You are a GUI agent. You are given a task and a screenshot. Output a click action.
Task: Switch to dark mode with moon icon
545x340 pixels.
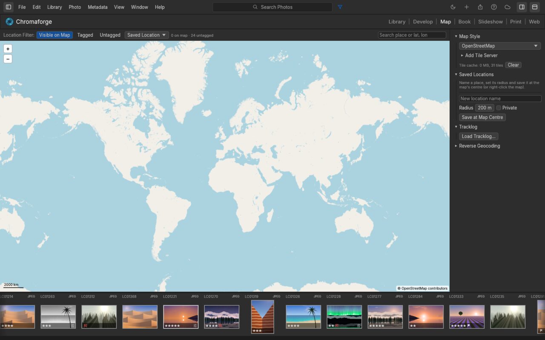[x=453, y=7]
